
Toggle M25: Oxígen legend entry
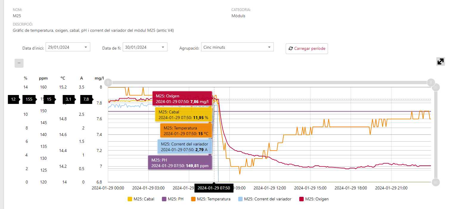tap(314, 199)
